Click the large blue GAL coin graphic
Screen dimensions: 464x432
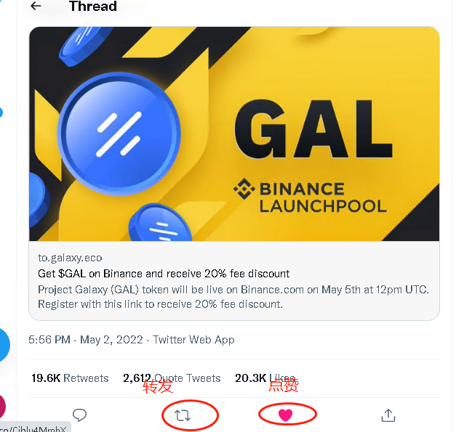119,134
